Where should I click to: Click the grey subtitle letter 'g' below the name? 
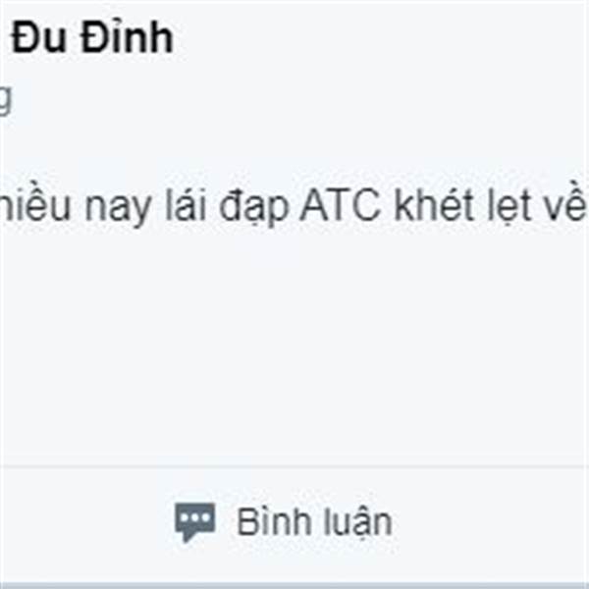pyautogui.click(x=5, y=100)
